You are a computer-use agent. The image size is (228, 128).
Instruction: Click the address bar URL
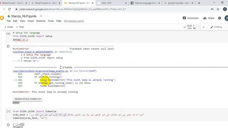(x=72, y=9)
